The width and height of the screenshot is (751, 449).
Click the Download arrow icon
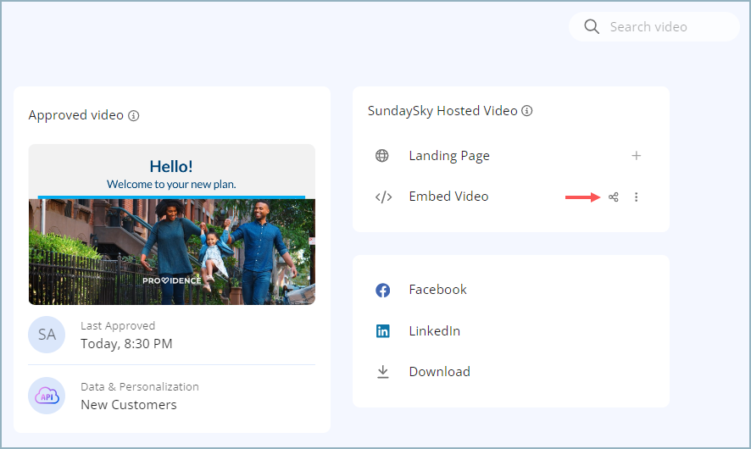(382, 372)
